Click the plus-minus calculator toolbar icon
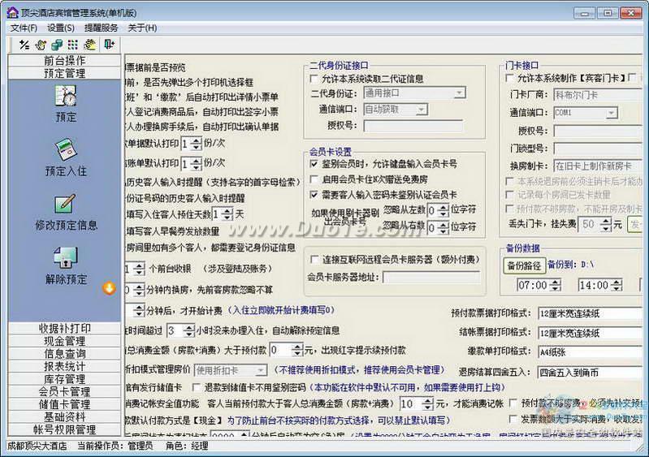649x457 pixels. (x=24, y=45)
